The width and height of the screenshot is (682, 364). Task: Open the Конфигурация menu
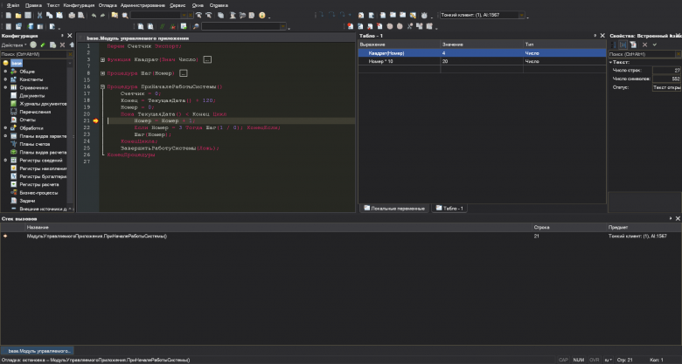[79, 5]
